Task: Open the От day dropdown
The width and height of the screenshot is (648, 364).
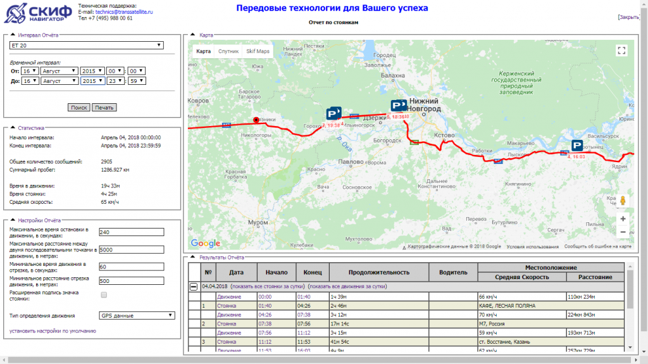Action: [x=29, y=71]
